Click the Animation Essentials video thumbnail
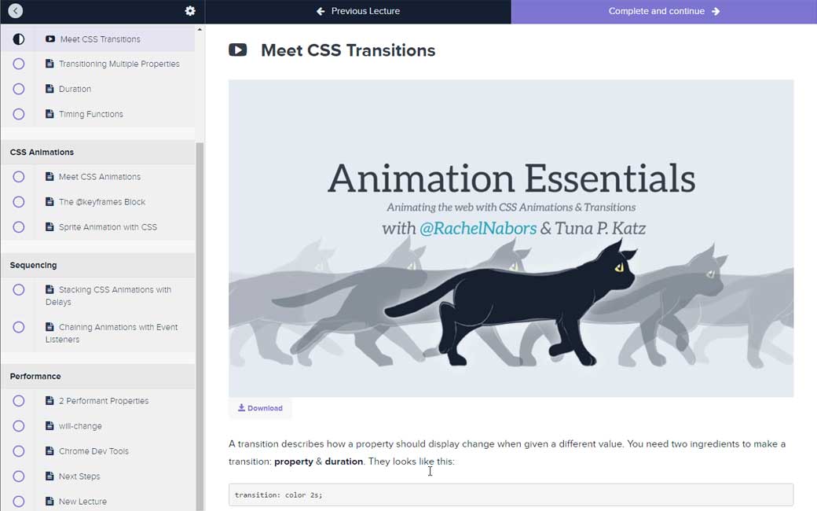The width and height of the screenshot is (817, 511). [511, 237]
